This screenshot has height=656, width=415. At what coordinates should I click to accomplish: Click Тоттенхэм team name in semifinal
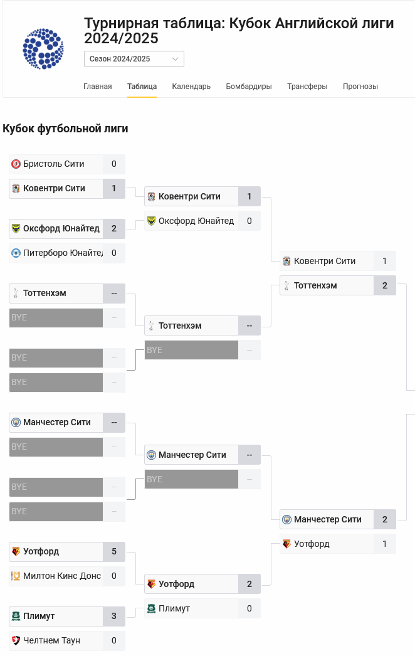pyautogui.click(x=315, y=286)
